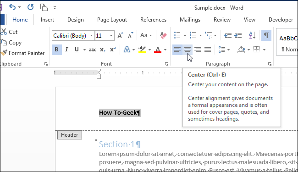This screenshot has width=298, height=172.
Task: Click the Section 1 heading text
Action: click(120, 144)
